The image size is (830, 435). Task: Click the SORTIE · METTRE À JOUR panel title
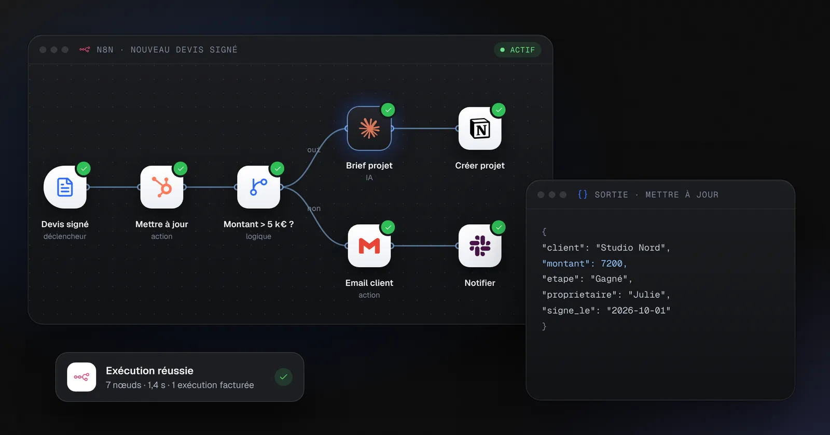(x=657, y=195)
